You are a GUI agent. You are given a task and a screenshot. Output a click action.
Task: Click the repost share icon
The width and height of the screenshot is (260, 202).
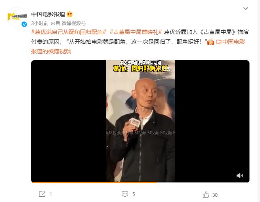(x=42, y=194)
